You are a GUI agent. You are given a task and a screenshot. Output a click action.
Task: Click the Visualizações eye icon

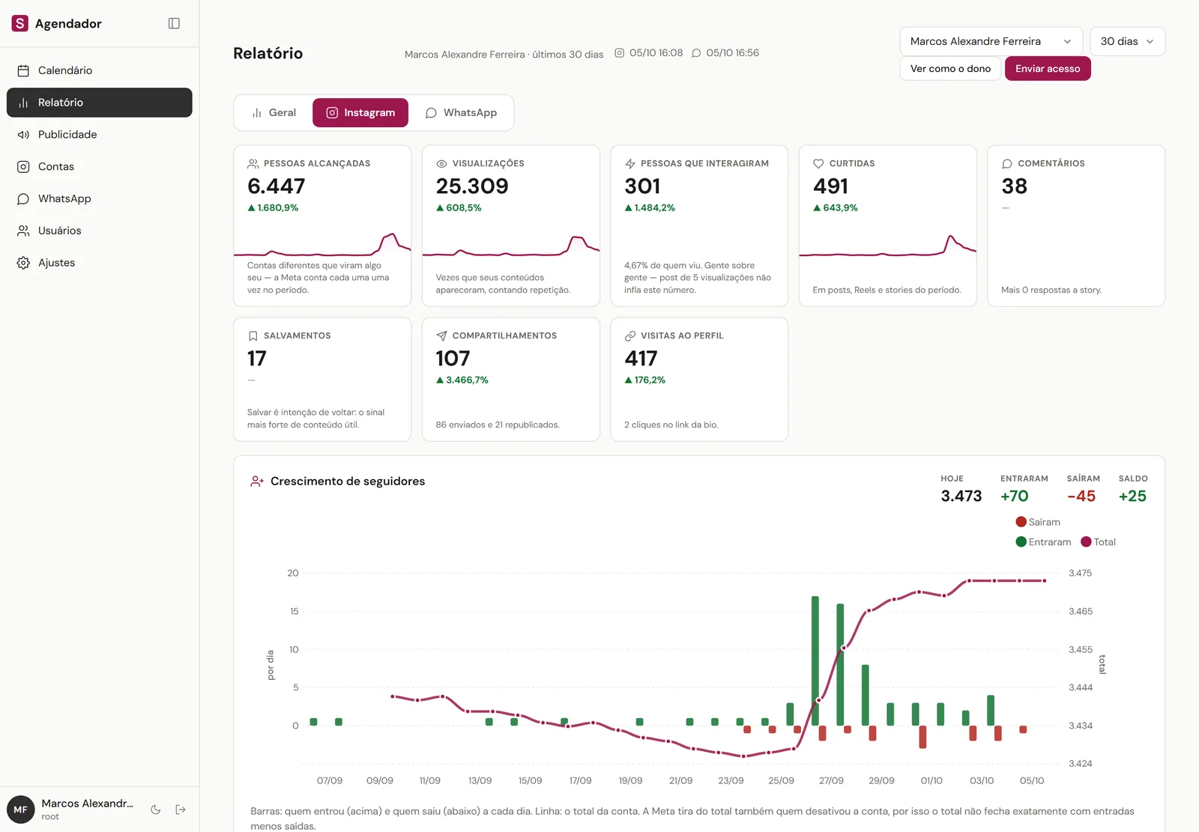[441, 163]
